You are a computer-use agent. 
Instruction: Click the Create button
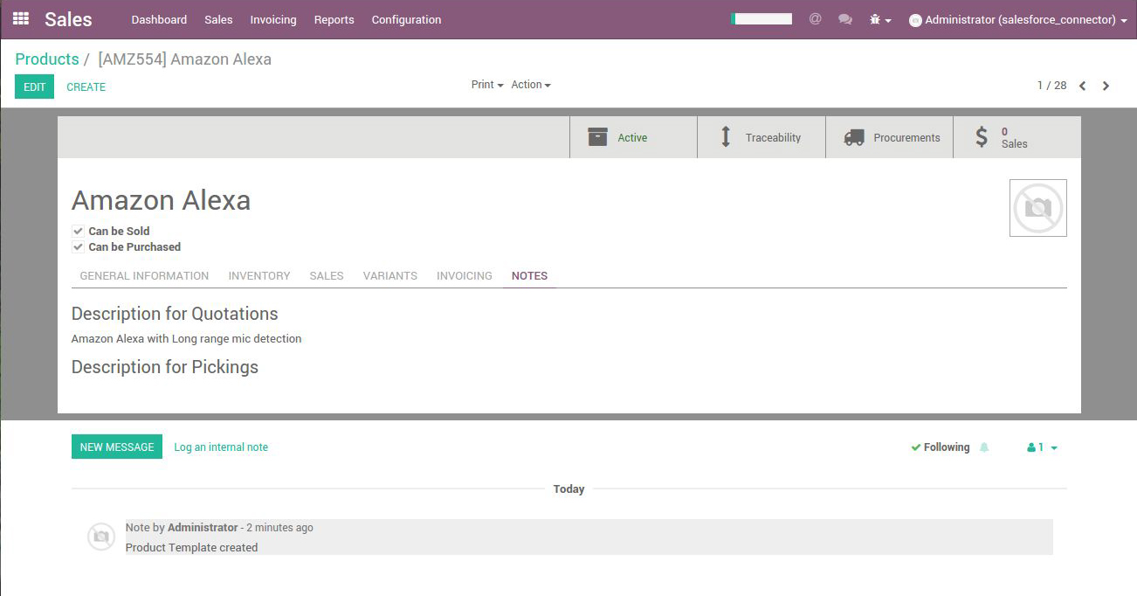tap(86, 87)
